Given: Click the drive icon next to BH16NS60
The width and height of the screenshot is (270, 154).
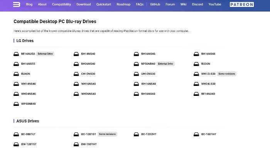Looking at the screenshot, I should click(136, 94).
